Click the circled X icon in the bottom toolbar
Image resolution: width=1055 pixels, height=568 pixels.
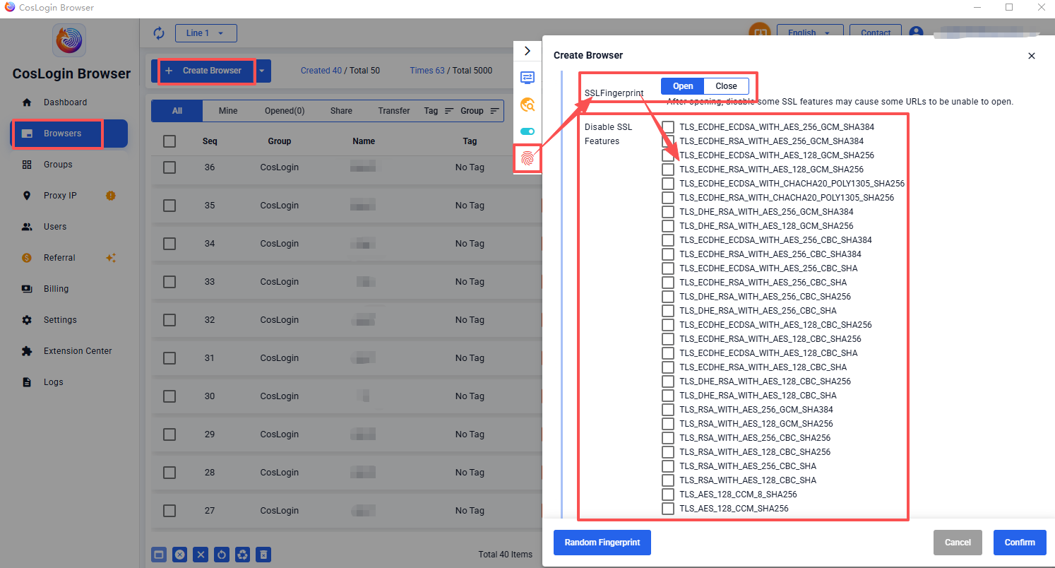pyautogui.click(x=180, y=555)
